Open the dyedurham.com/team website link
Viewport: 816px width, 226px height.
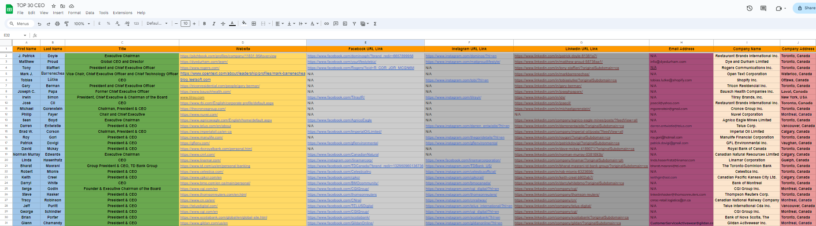coord(204,62)
